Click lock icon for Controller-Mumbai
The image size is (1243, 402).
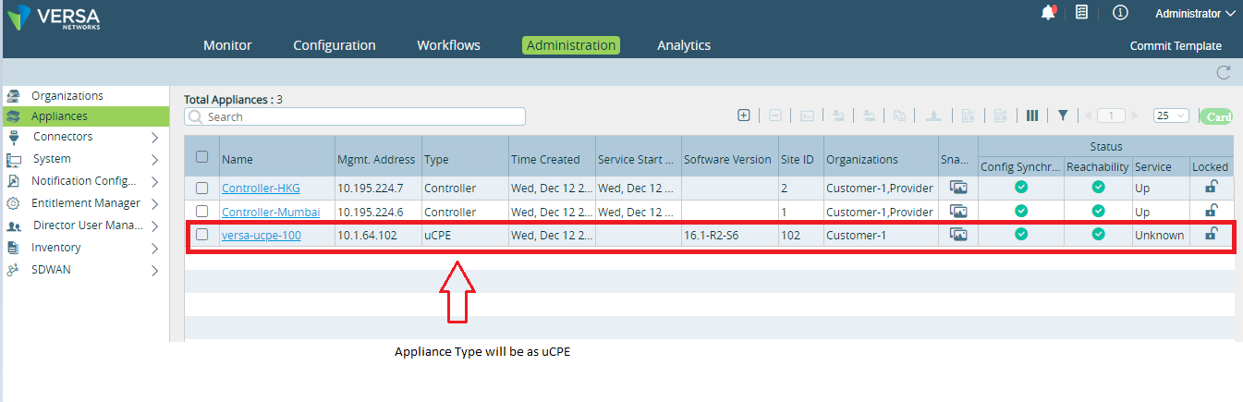(x=1211, y=211)
